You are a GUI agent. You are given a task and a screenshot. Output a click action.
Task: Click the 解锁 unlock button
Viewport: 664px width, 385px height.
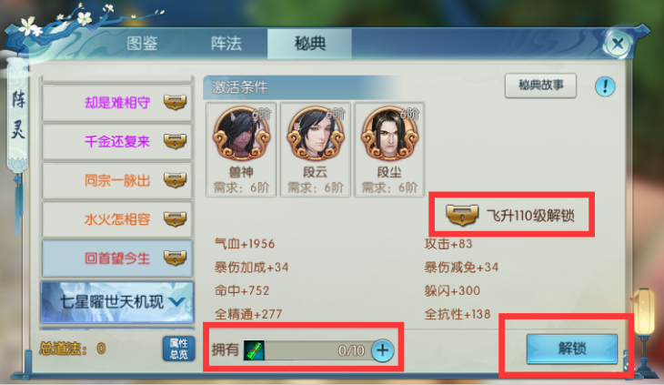[572, 349]
